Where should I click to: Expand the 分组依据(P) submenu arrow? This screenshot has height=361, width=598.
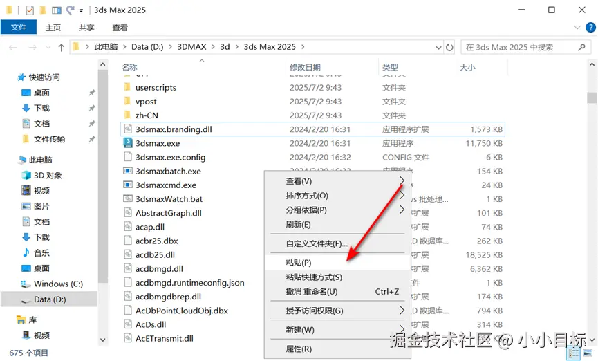click(402, 210)
